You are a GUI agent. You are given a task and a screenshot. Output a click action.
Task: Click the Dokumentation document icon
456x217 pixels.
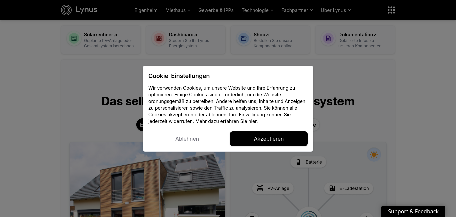pos(328,39)
